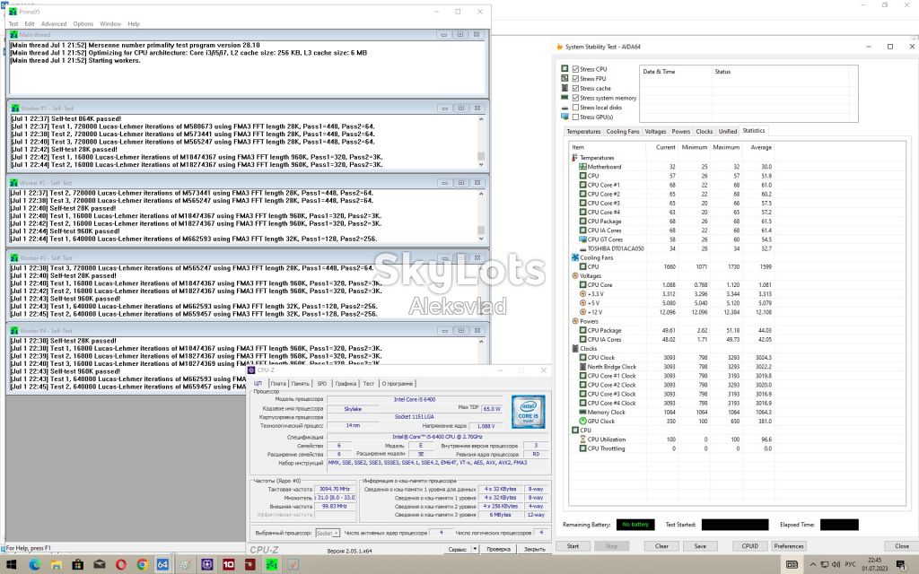Viewport: 919px width, 574px height.
Task: Switch to AIDA64 via taskbar icon
Action: point(163,565)
